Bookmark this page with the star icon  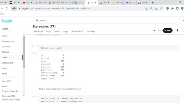tap(162, 8)
